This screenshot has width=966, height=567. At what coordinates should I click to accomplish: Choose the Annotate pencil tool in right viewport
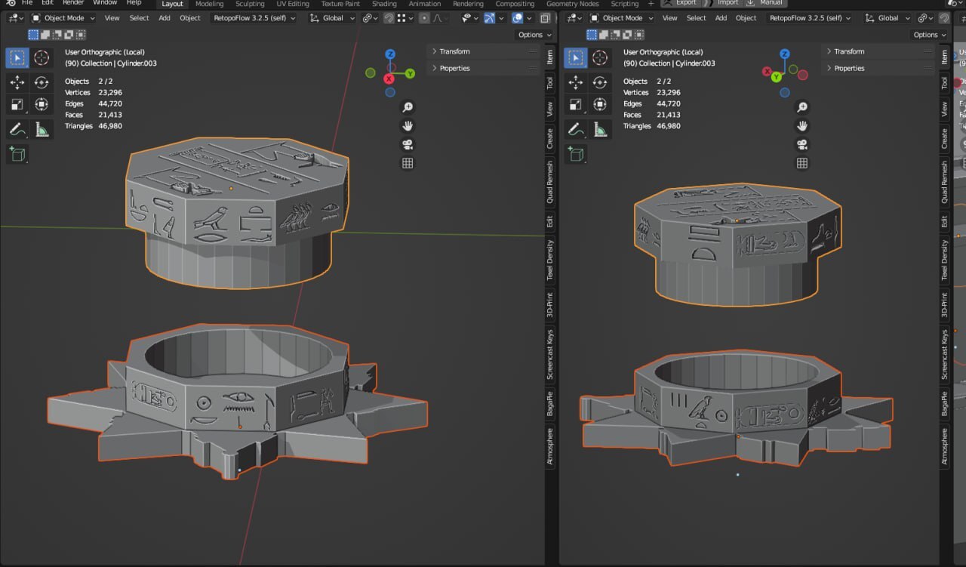point(576,129)
